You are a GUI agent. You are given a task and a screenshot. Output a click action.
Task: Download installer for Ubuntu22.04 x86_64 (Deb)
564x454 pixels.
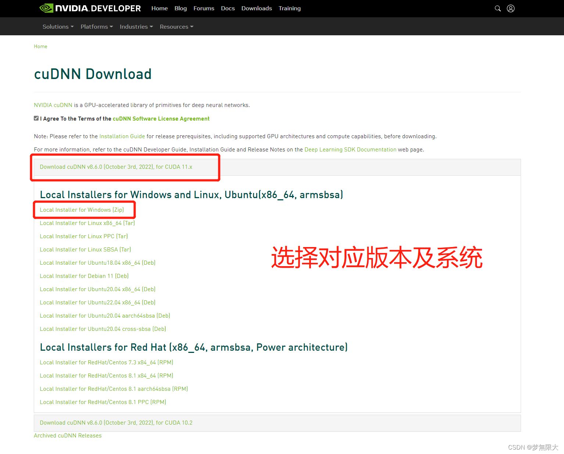coord(98,303)
